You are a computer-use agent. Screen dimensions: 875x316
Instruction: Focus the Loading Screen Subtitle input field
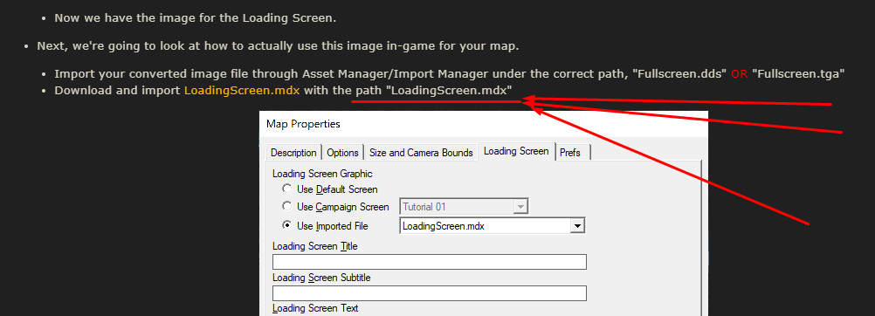click(429, 293)
